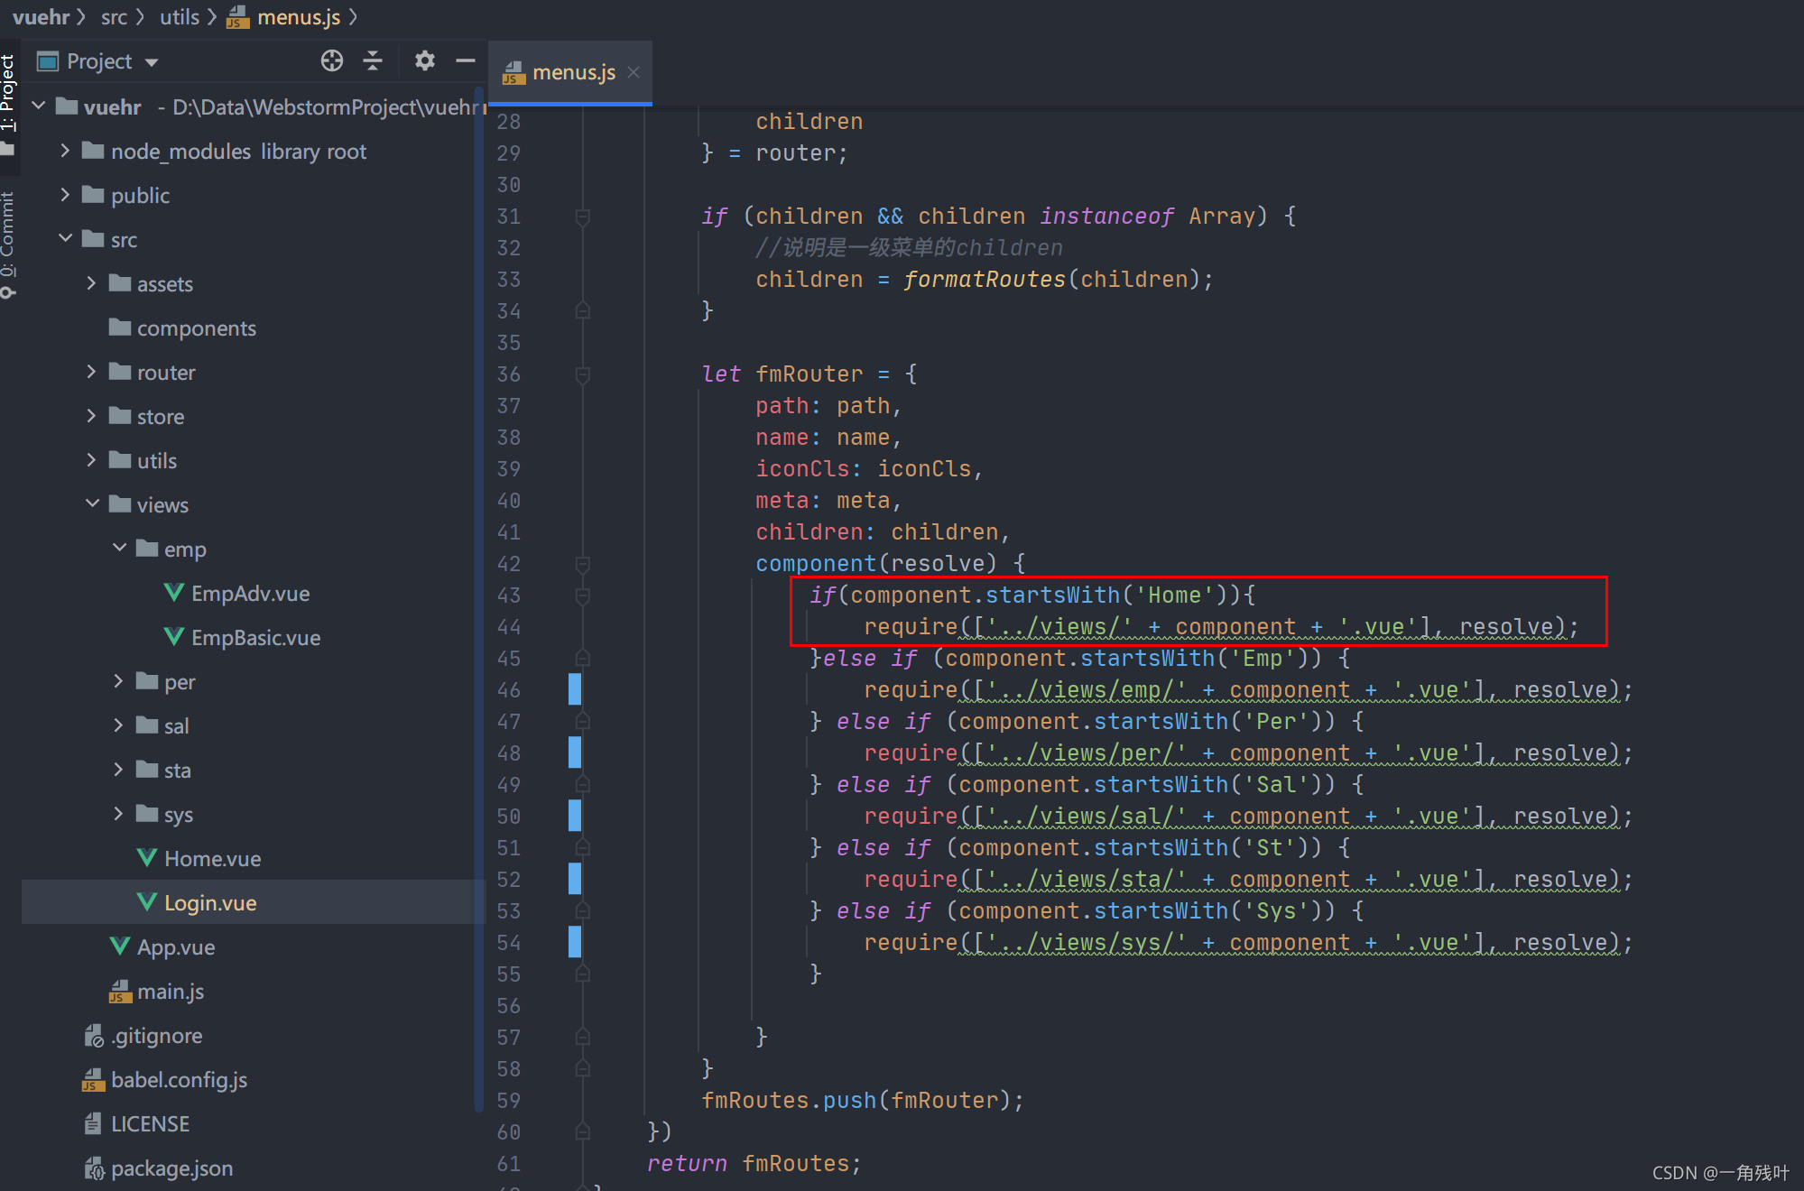Close the menus.js editor tab
1804x1191 pixels.
(x=634, y=72)
